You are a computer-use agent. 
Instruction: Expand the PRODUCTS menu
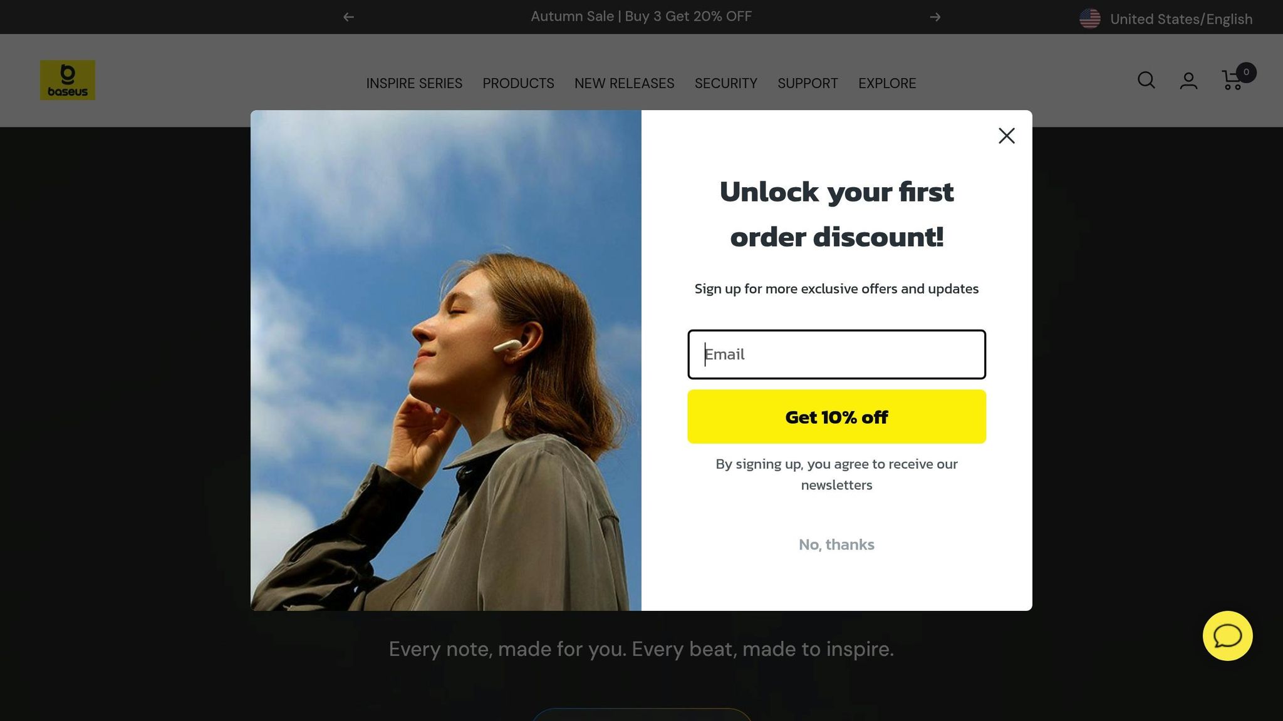[x=518, y=83]
